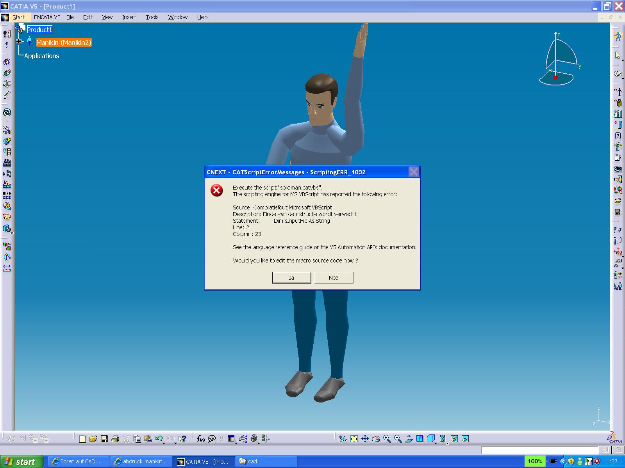Click the Design Table icon
The image size is (625, 468).
click(231, 439)
